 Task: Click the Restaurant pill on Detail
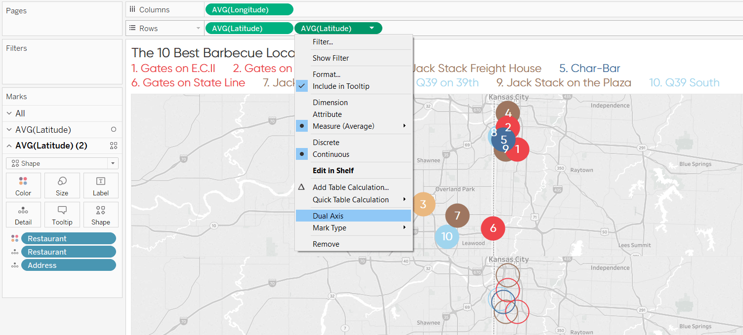tap(69, 252)
